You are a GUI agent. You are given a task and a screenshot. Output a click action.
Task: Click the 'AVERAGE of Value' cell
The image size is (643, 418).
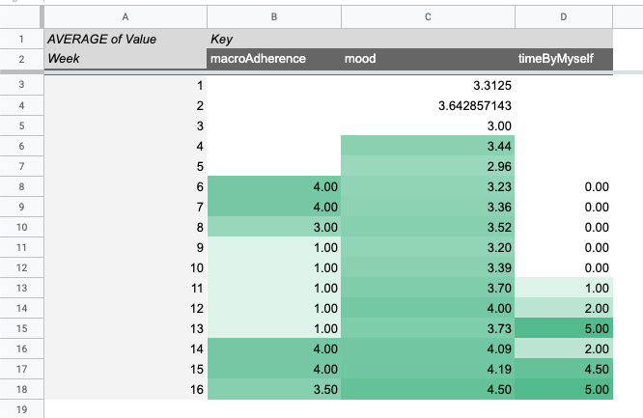coord(126,39)
